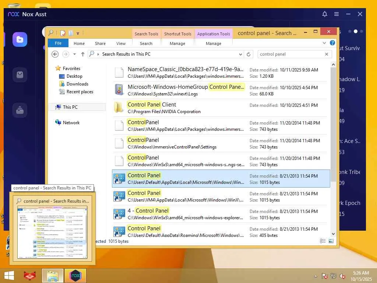Switch to the Home ribbon tab
The height and width of the screenshot is (283, 377).
pos(79,43)
